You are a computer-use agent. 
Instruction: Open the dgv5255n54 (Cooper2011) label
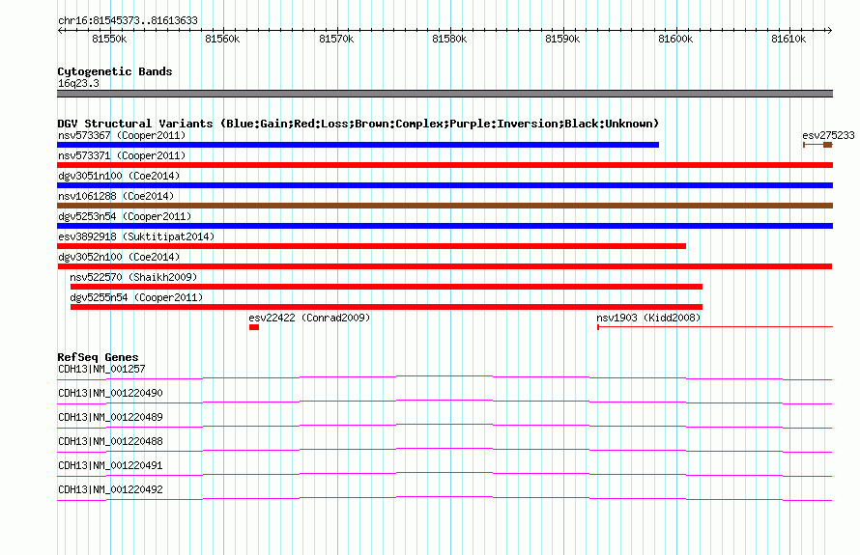click(x=136, y=297)
